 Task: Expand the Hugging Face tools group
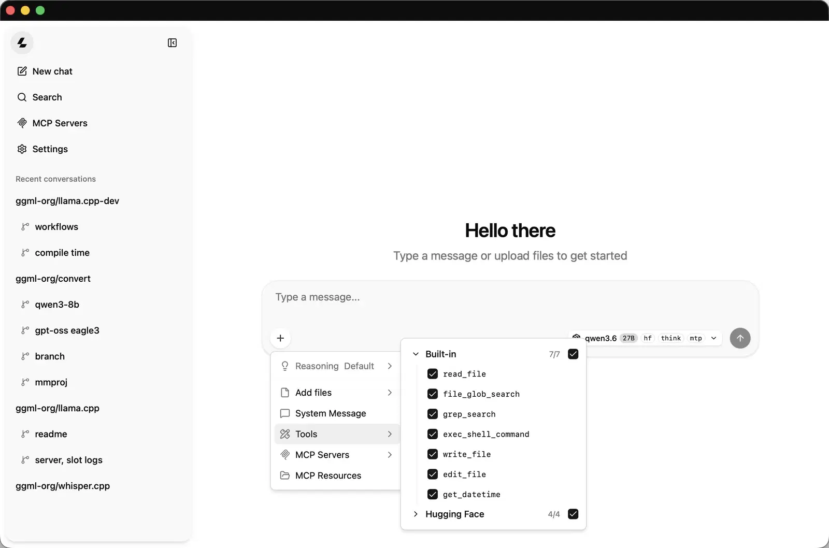(x=416, y=514)
